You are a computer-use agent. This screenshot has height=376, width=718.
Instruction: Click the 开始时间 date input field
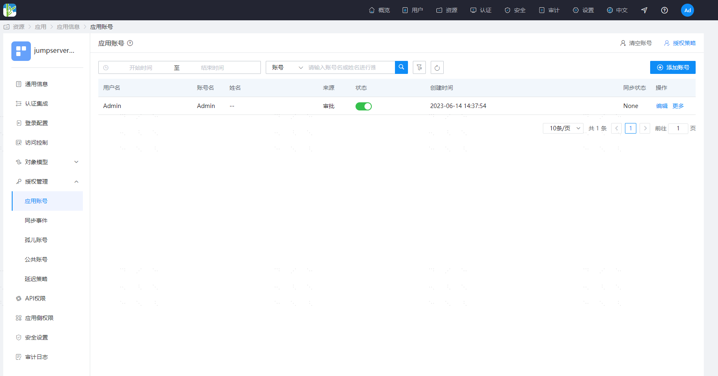[141, 67]
